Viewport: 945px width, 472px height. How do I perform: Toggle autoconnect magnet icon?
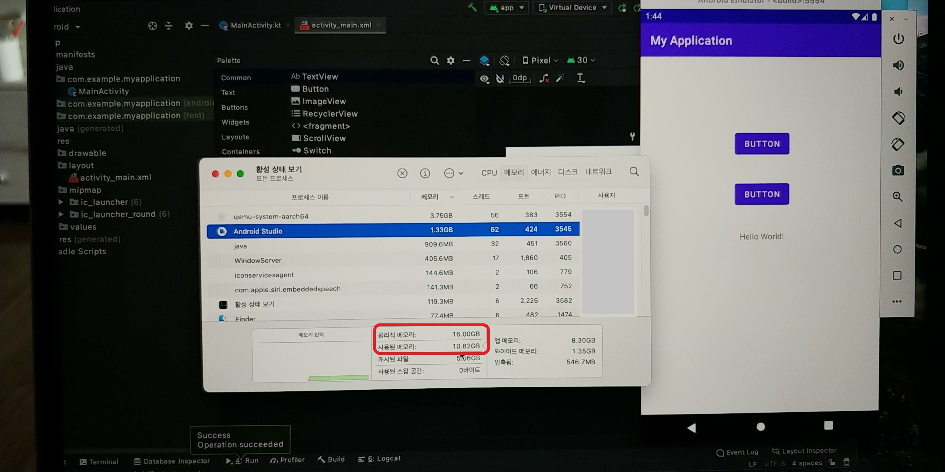(x=500, y=79)
